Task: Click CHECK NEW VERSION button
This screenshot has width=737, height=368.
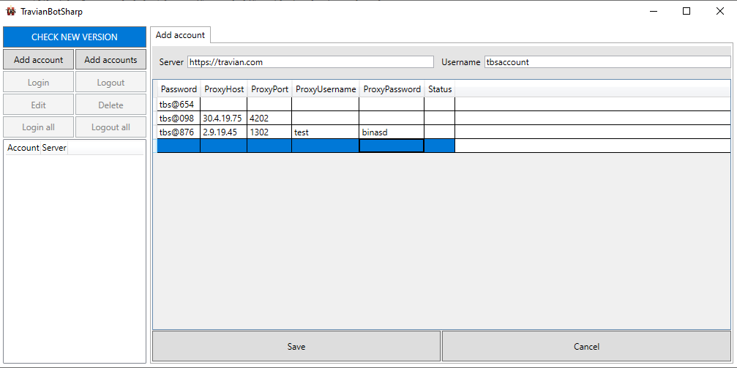Action: [75, 37]
